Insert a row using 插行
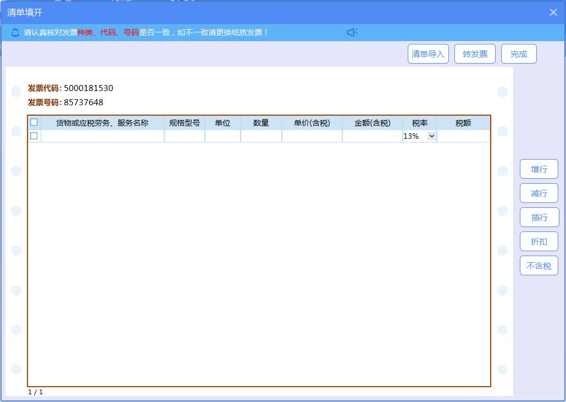Image resolution: width=566 pixels, height=402 pixels. (539, 217)
